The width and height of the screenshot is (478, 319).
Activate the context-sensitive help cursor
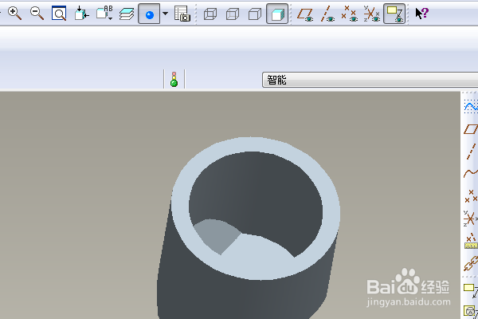pos(422,14)
